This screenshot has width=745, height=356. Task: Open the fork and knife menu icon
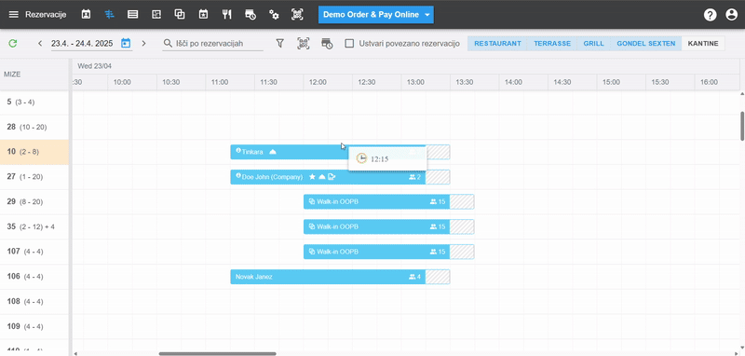click(226, 14)
